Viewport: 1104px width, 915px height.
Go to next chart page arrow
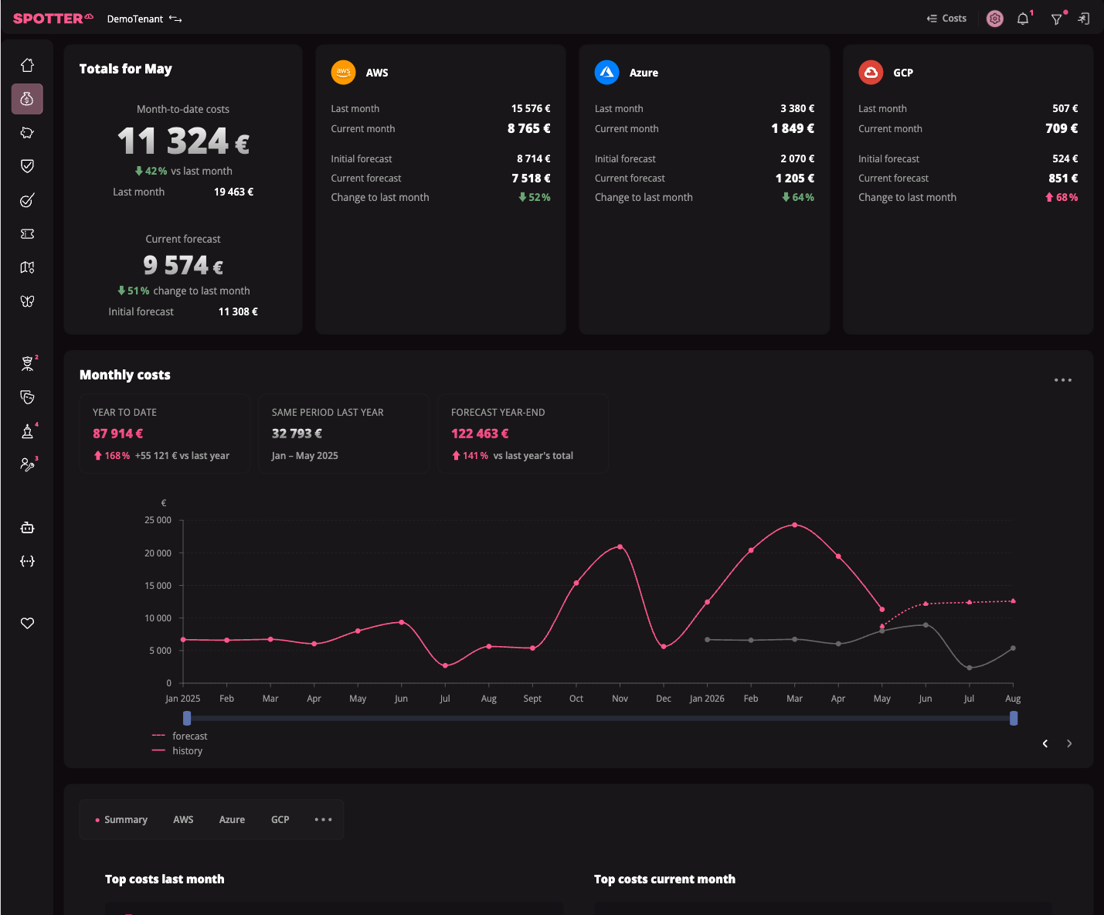(x=1069, y=743)
